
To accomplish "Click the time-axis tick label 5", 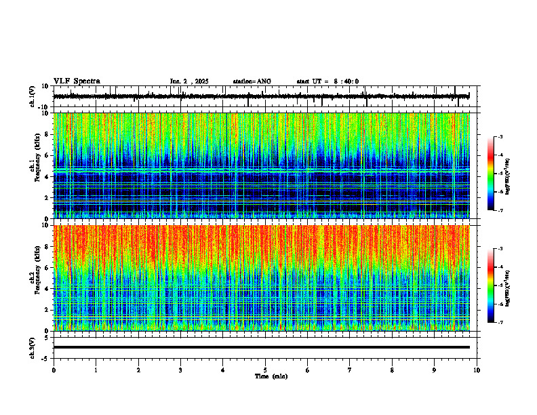I will coord(265,370).
